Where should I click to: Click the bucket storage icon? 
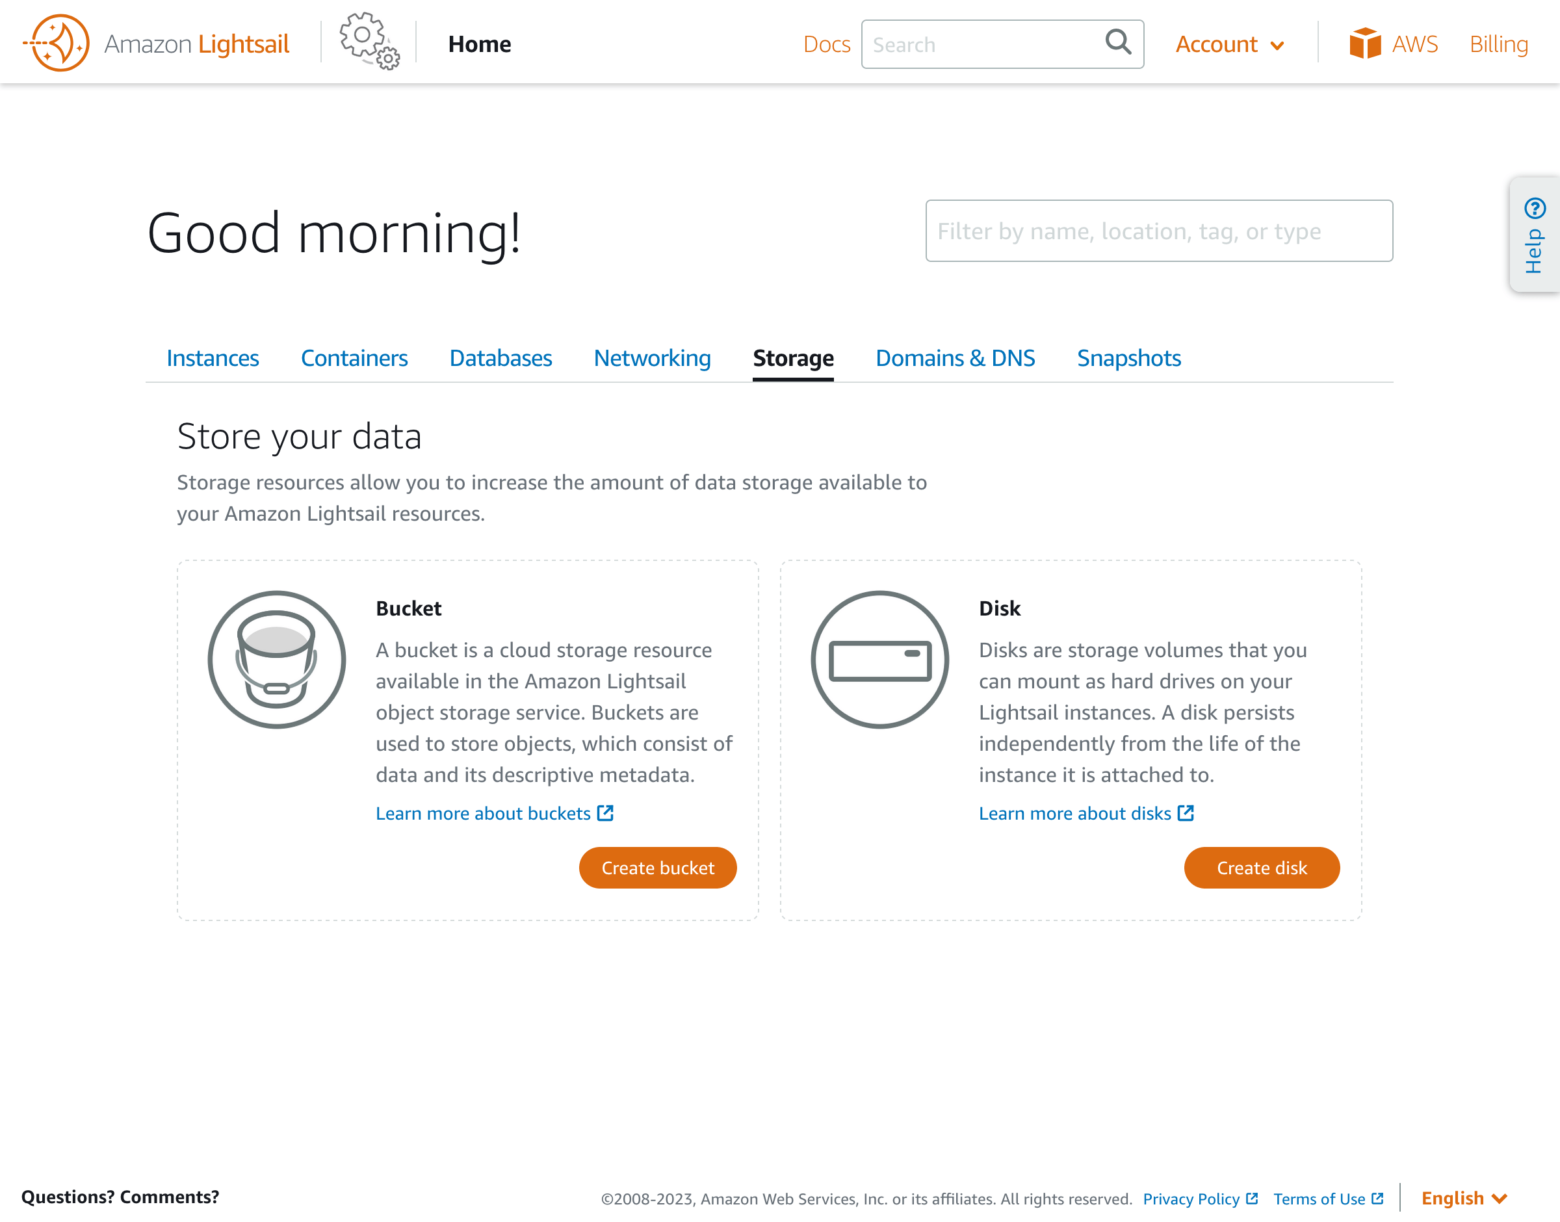[276, 660]
